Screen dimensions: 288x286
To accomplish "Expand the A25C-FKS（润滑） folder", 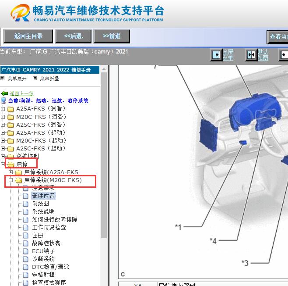I will point(3,125).
